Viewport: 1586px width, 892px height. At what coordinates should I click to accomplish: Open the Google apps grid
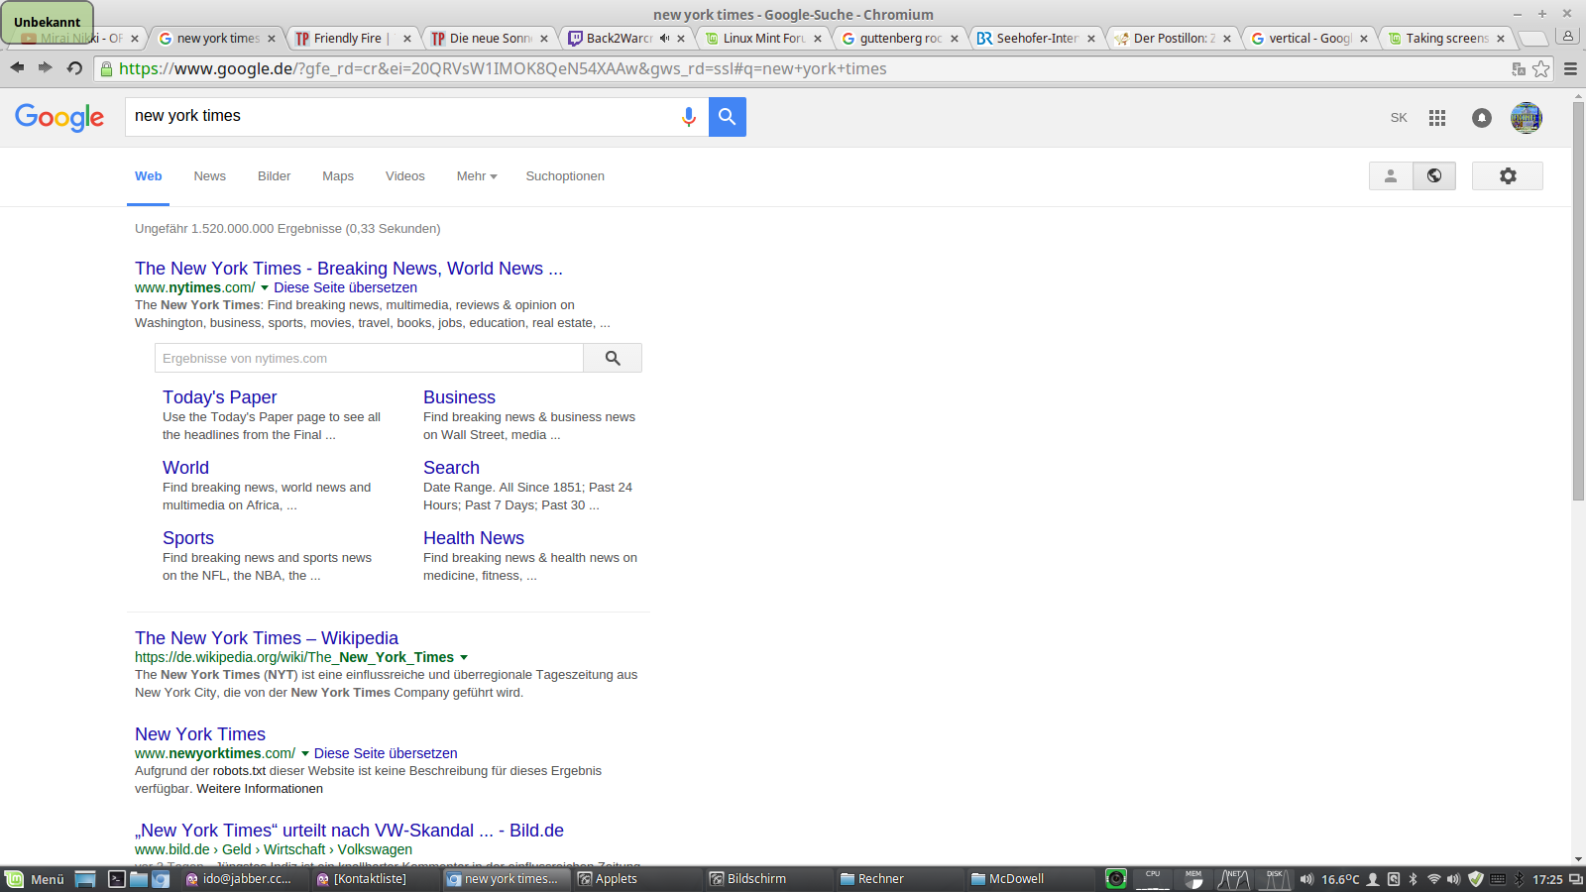pyautogui.click(x=1437, y=118)
